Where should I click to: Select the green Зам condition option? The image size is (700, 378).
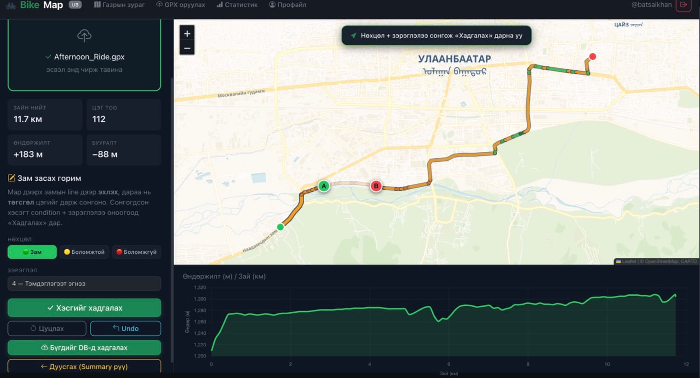pyautogui.click(x=32, y=252)
